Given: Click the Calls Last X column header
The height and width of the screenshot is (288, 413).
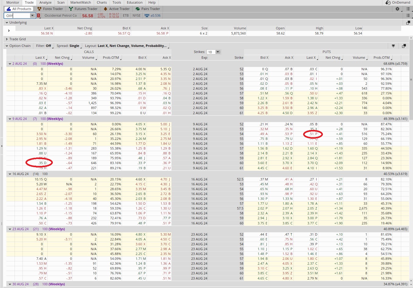Looking at the screenshot, I should (x=40, y=58).
